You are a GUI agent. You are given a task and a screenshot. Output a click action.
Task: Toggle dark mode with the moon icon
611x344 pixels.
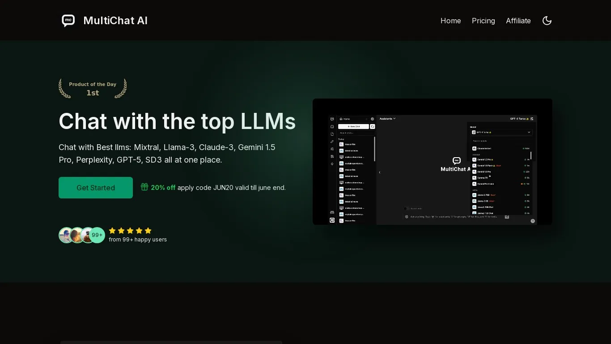[x=547, y=21]
